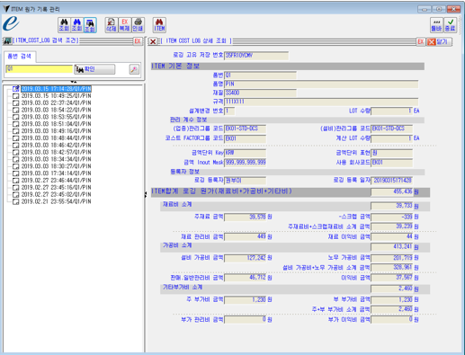Click the 닫기 button to close the detail panel
Screen dimensions: 465x355
coord(439,41)
